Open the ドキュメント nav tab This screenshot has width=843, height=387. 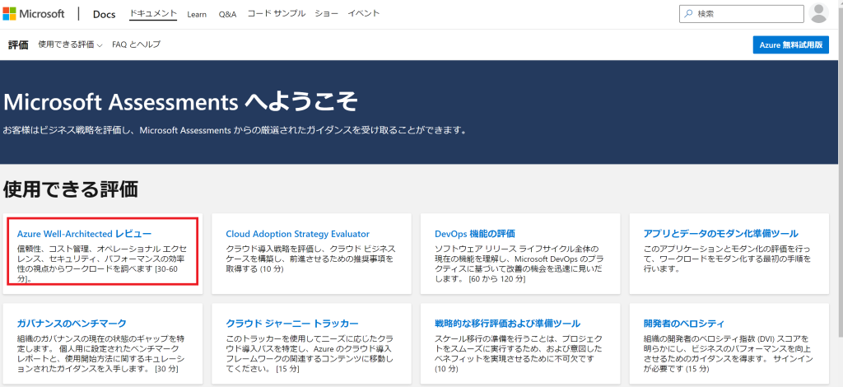[x=153, y=13]
